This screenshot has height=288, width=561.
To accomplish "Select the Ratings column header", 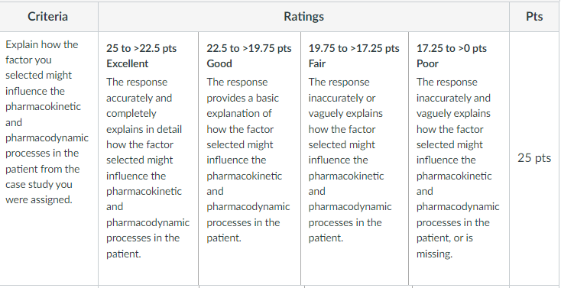I will tap(303, 17).
